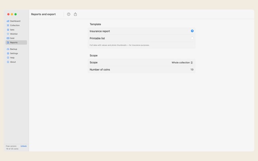
Task: Select the Reports sidebar label
Action: tap(14, 43)
